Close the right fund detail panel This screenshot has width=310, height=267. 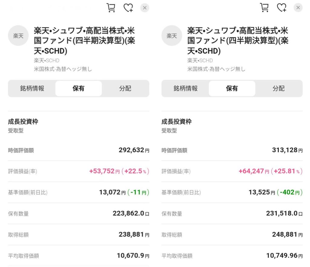point(298,8)
